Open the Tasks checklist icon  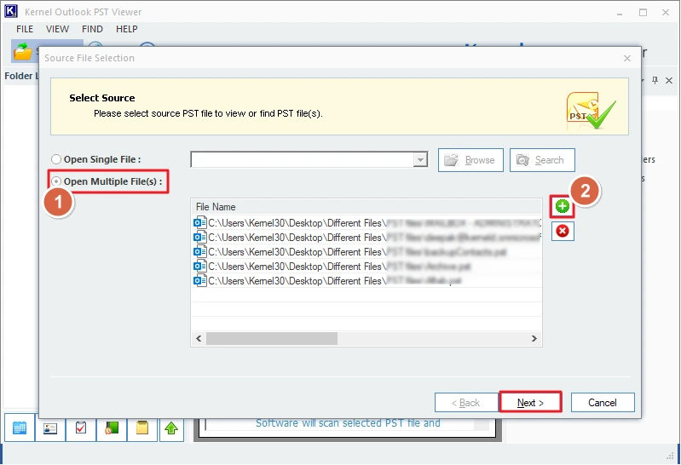click(81, 428)
